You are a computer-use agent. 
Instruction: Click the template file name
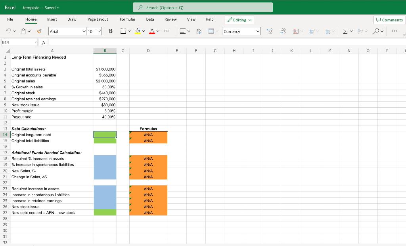(31, 8)
